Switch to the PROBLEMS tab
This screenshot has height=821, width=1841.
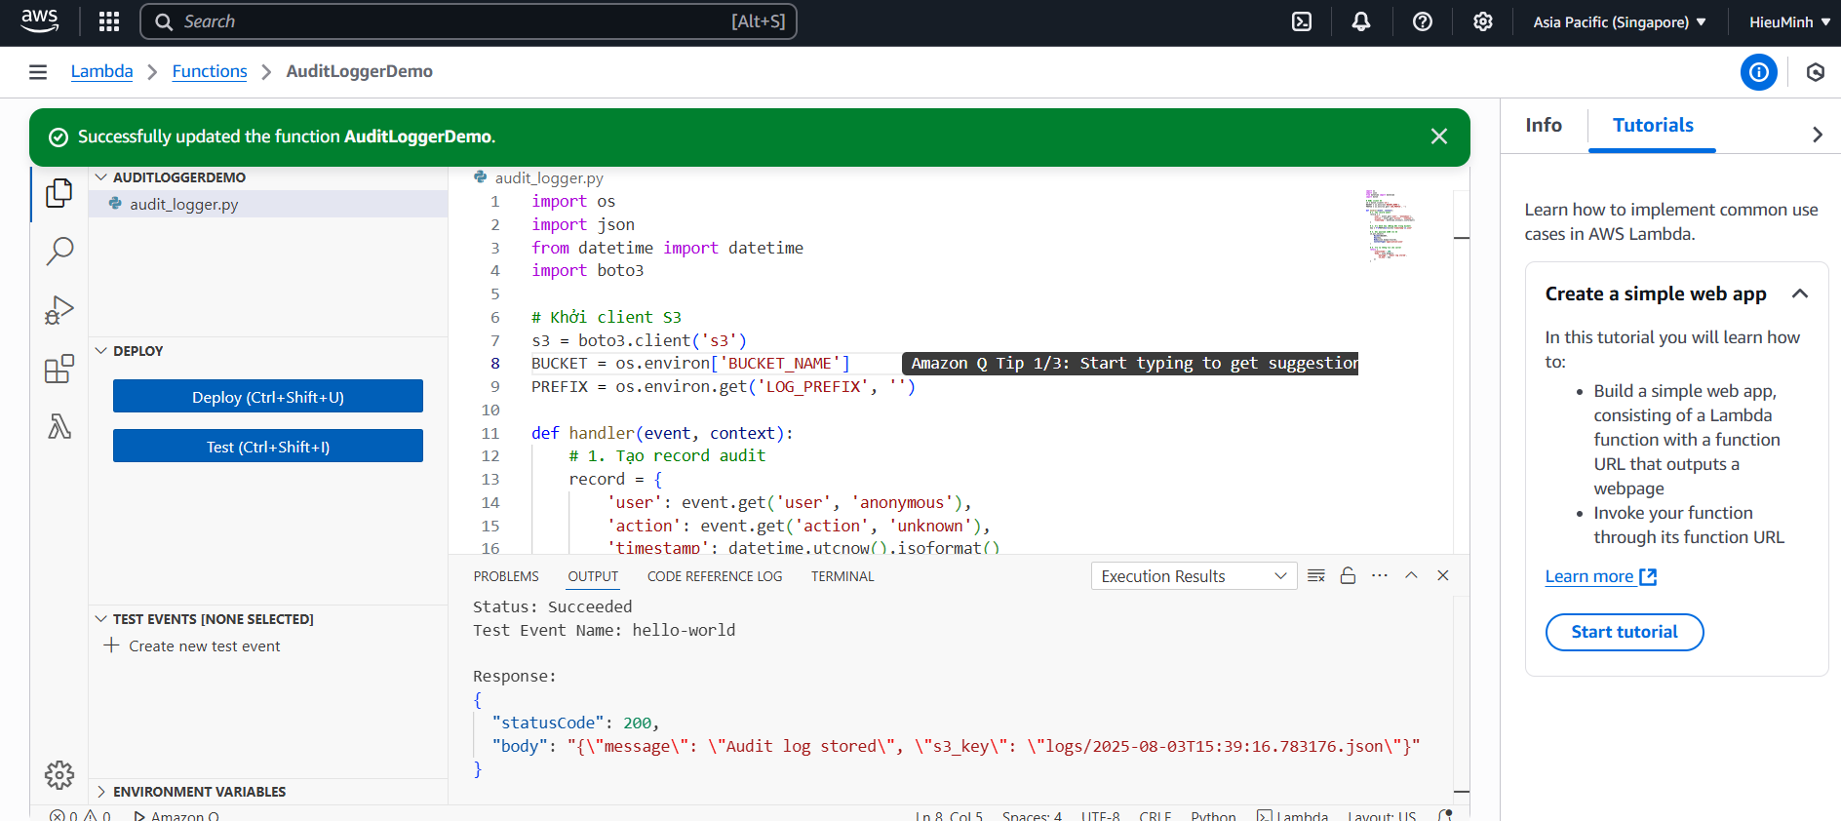(506, 576)
